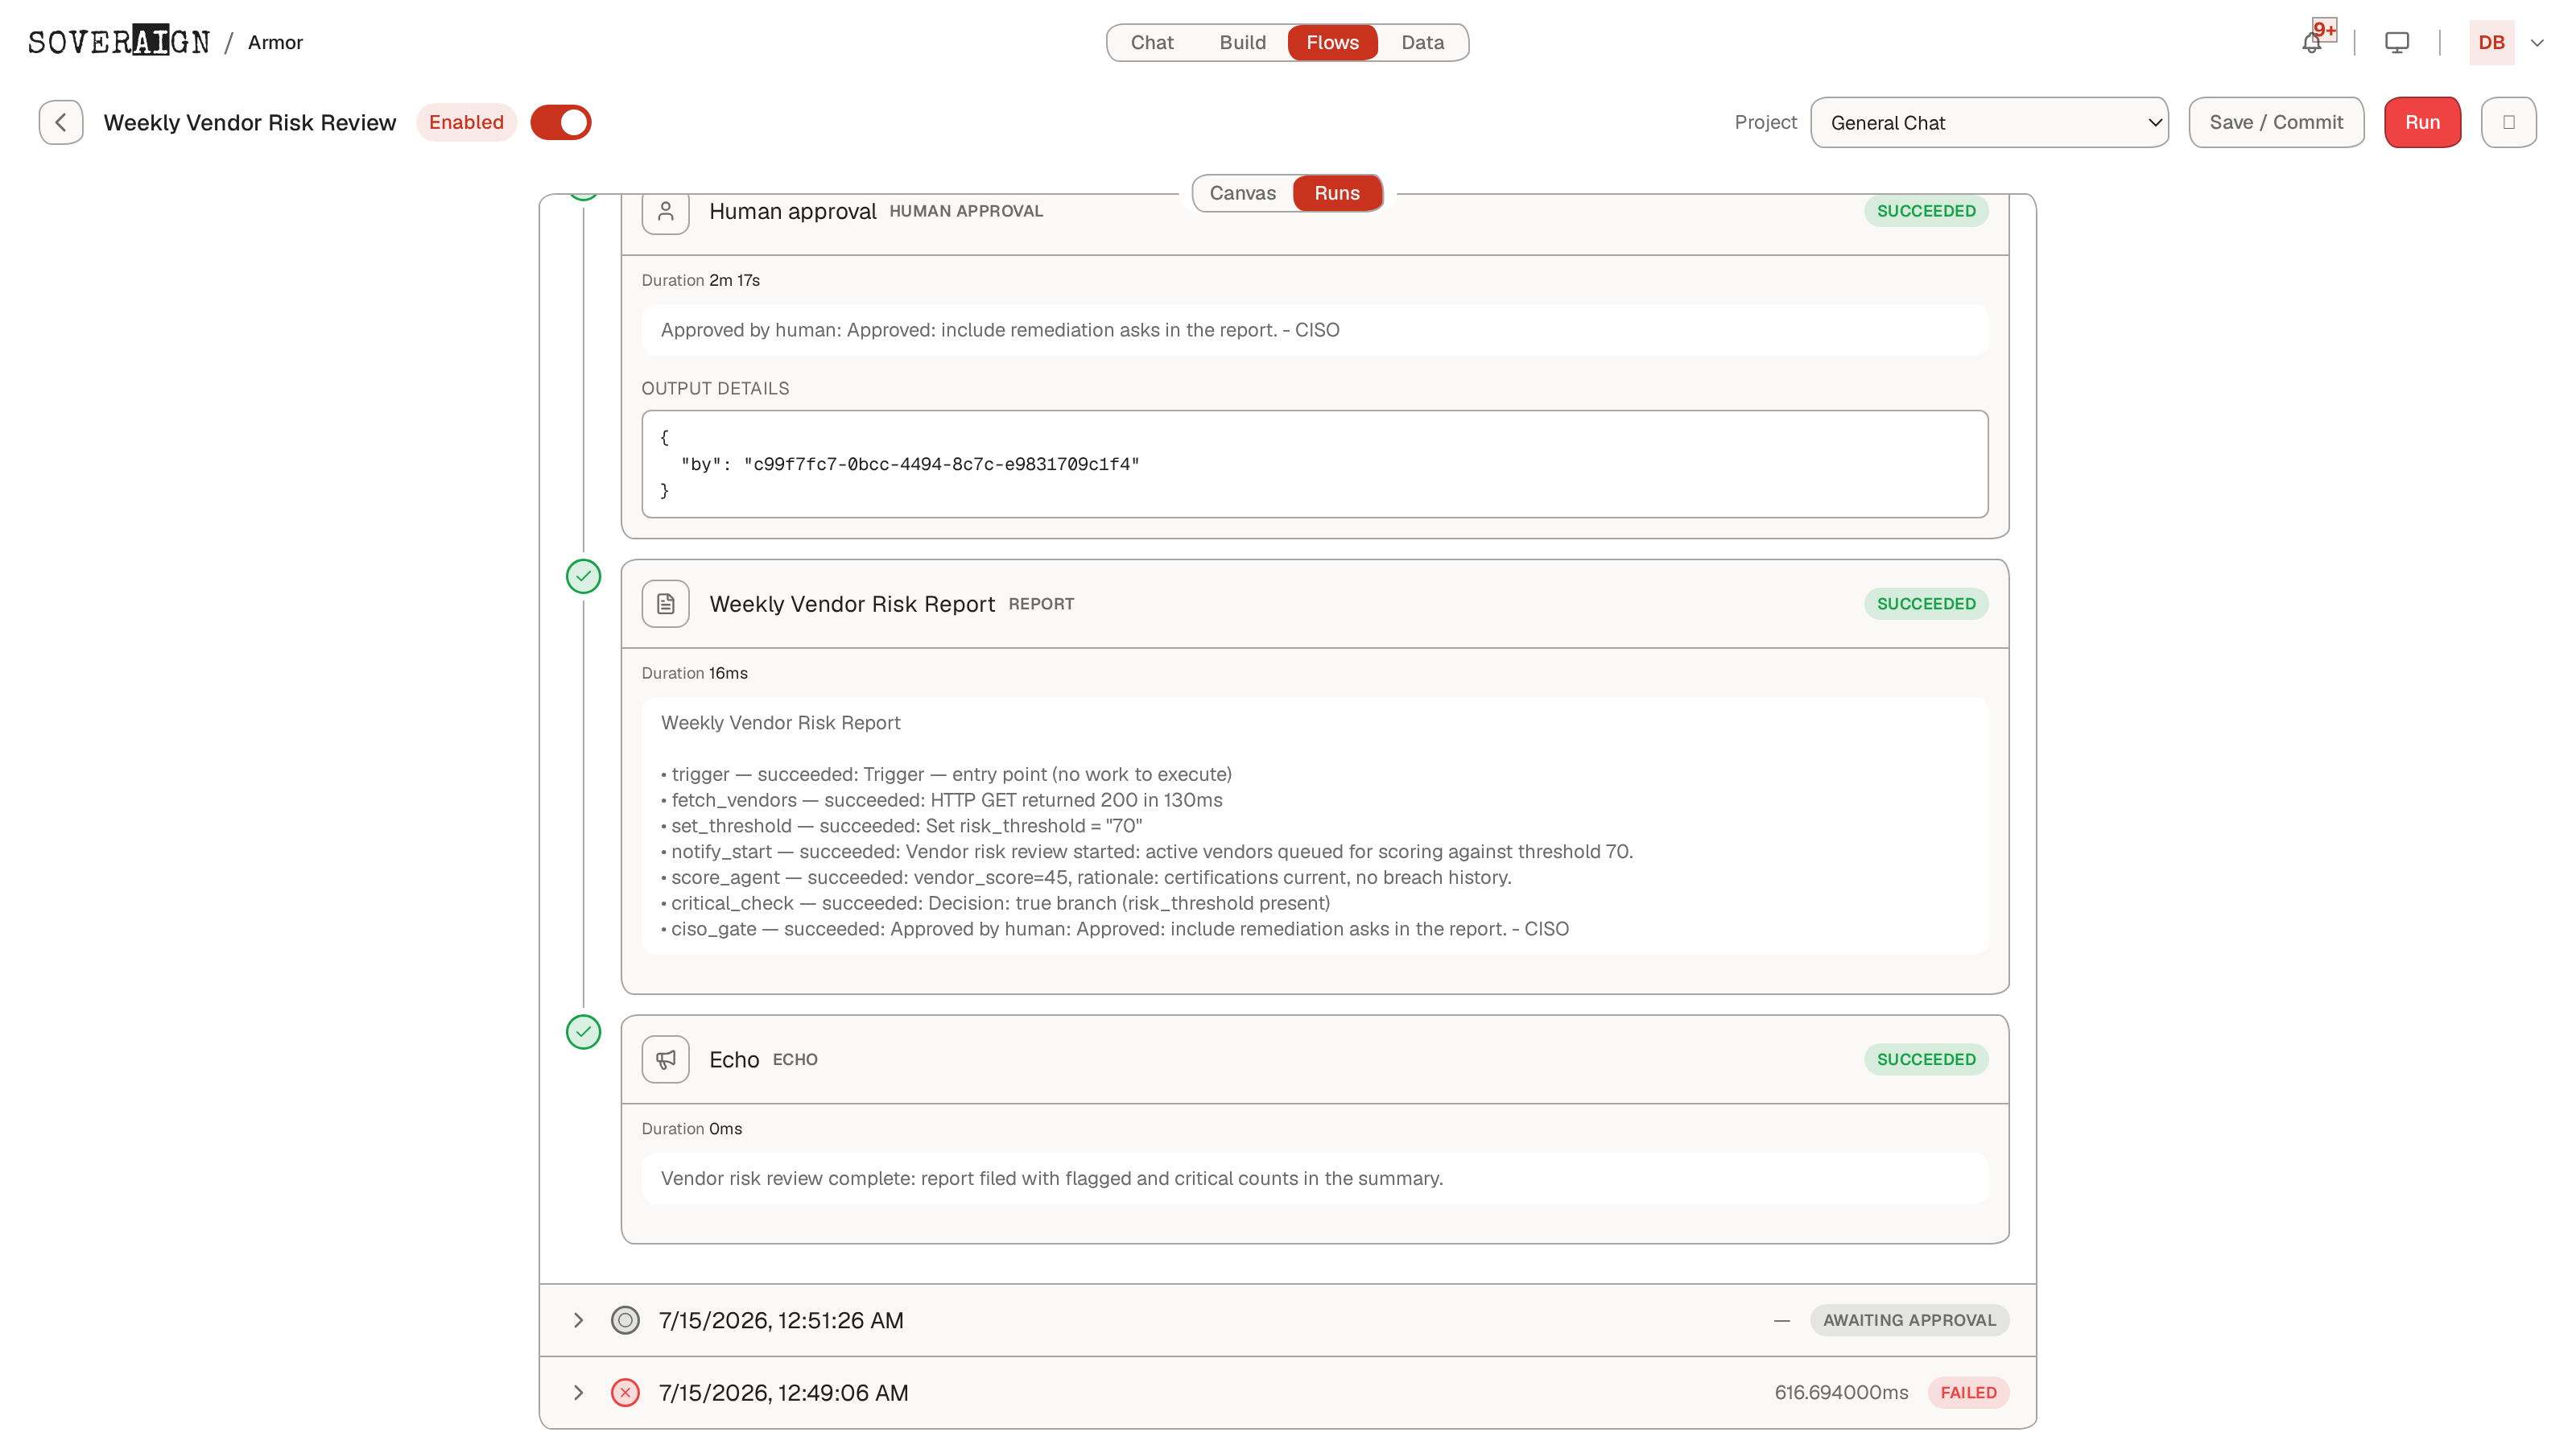
Task: Click the Weekly Vendor Risk Report step title
Action: 852,604
